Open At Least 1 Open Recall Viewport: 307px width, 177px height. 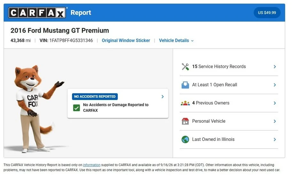[229, 85]
